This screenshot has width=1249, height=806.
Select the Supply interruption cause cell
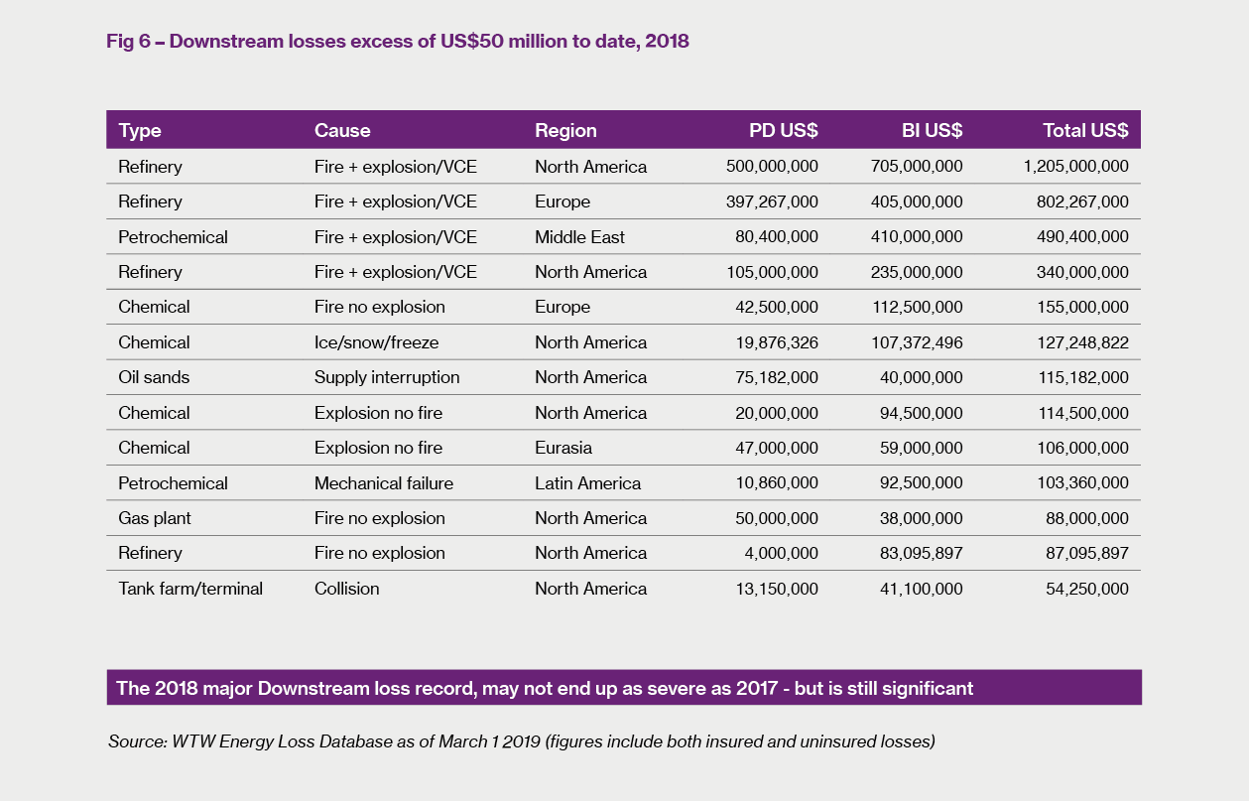click(387, 377)
